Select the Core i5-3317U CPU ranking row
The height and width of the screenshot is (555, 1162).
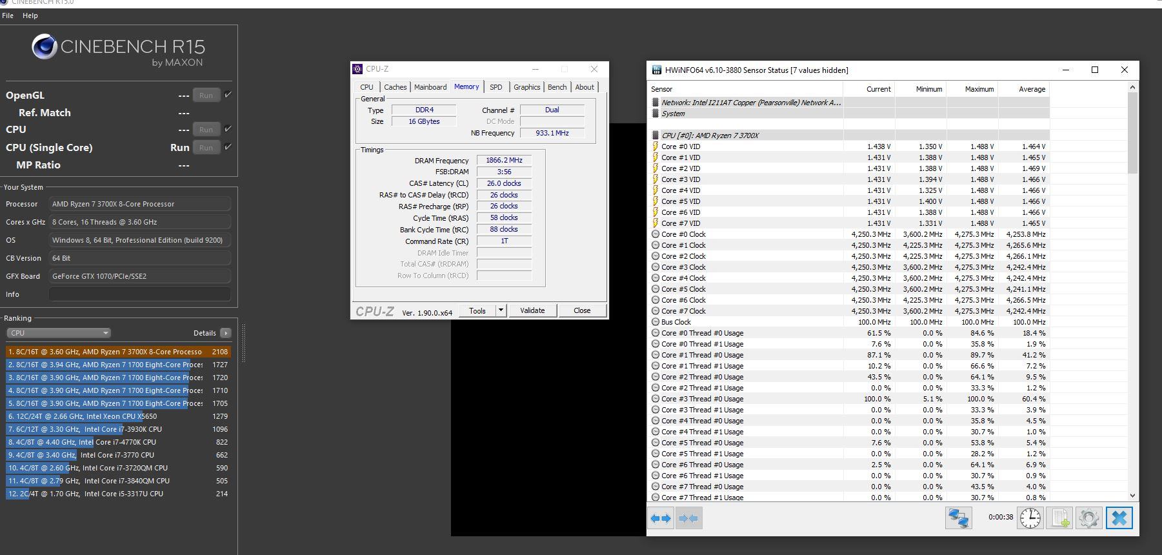(x=118, y=494)
